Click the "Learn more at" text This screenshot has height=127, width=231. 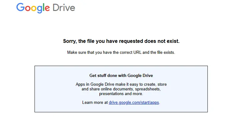tap(95, 103)
